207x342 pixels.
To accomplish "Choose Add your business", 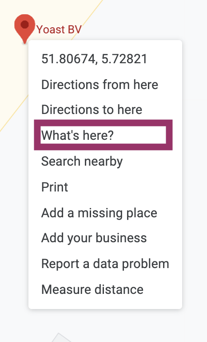I will [94, 238].
